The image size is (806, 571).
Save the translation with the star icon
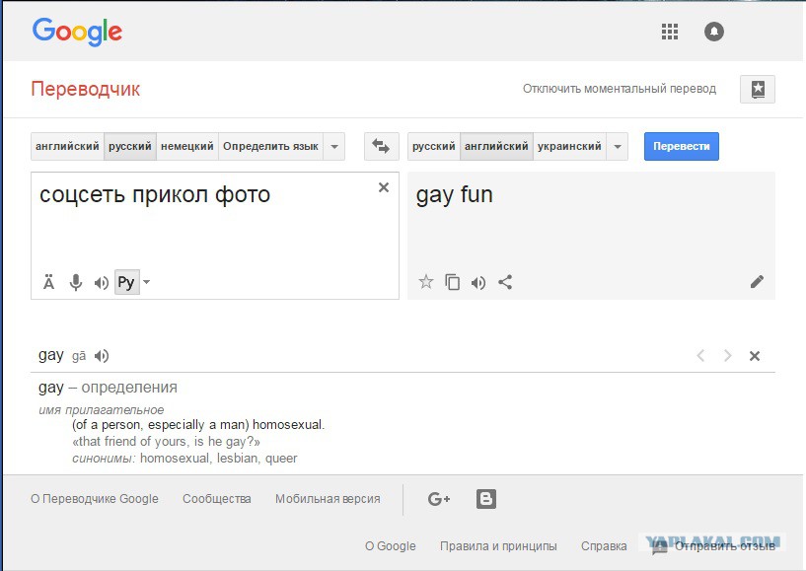point(425,282)
